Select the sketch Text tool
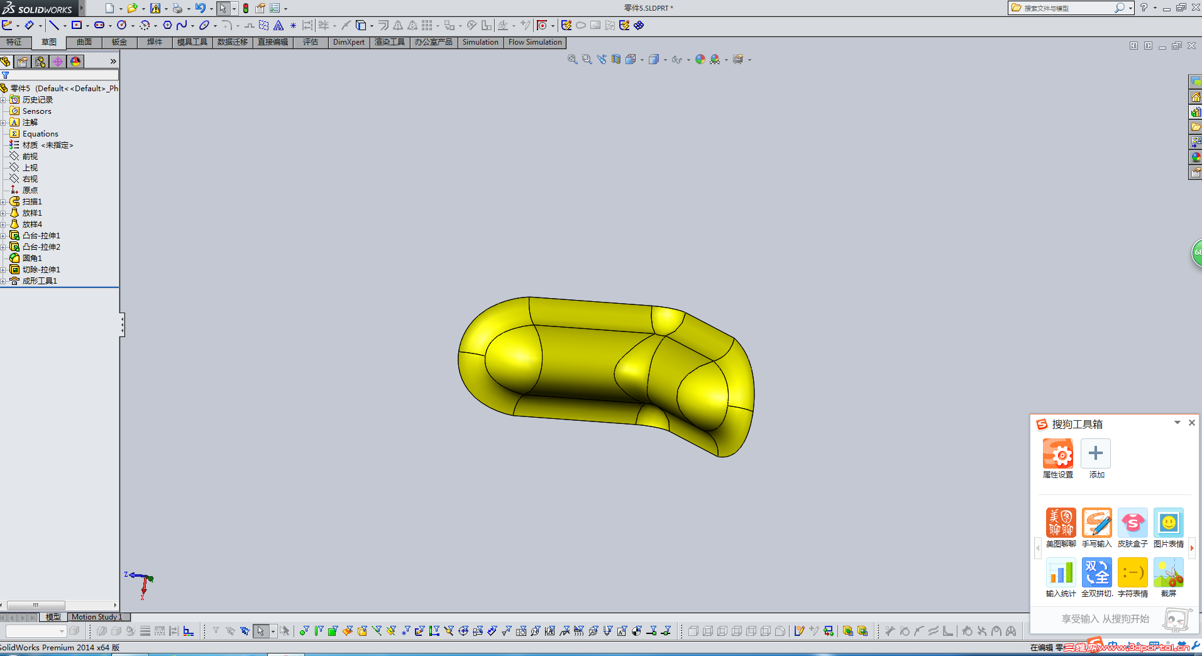The height and width of the screenshot is (656, 1202). pyautogui.click(x=278, y=25)
